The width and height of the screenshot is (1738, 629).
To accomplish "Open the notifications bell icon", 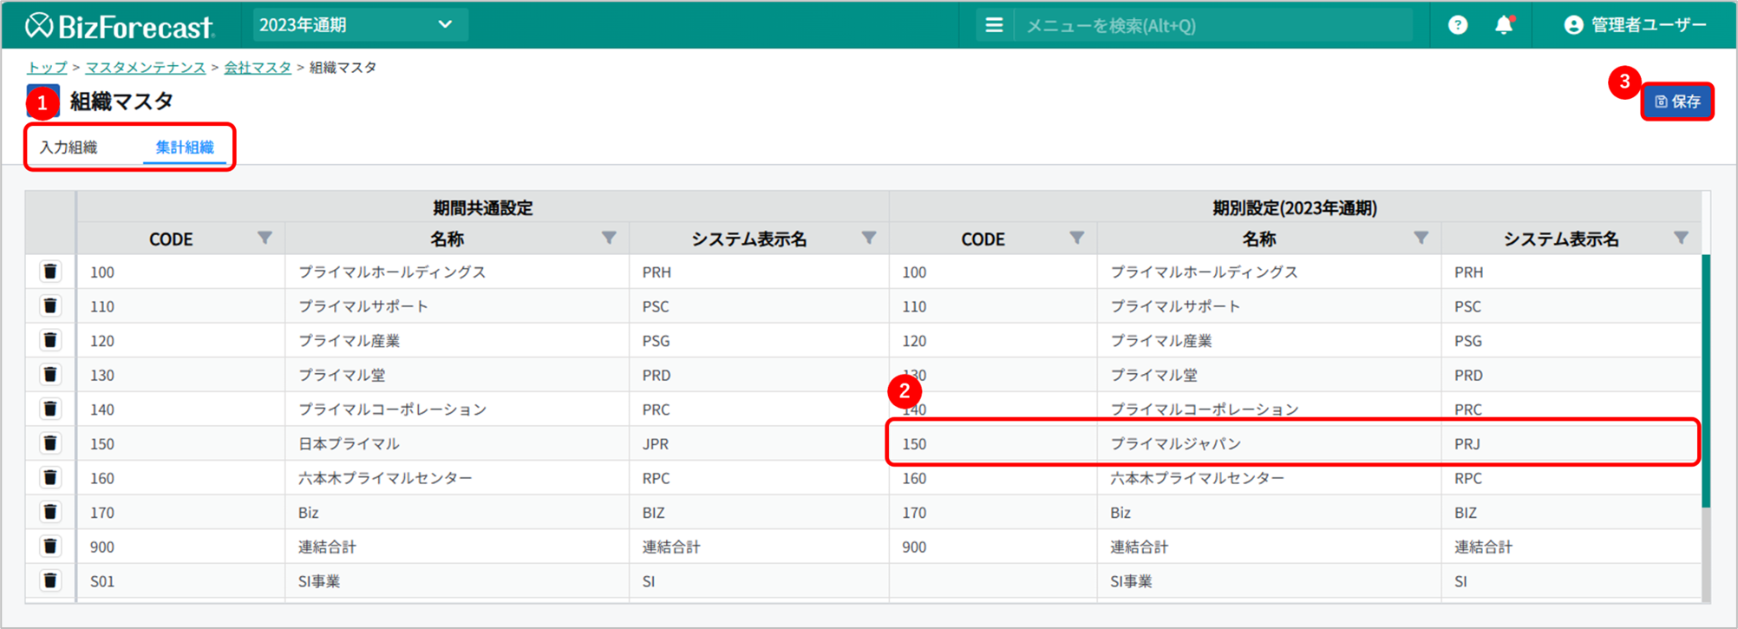I will [x=1504, y=25].
